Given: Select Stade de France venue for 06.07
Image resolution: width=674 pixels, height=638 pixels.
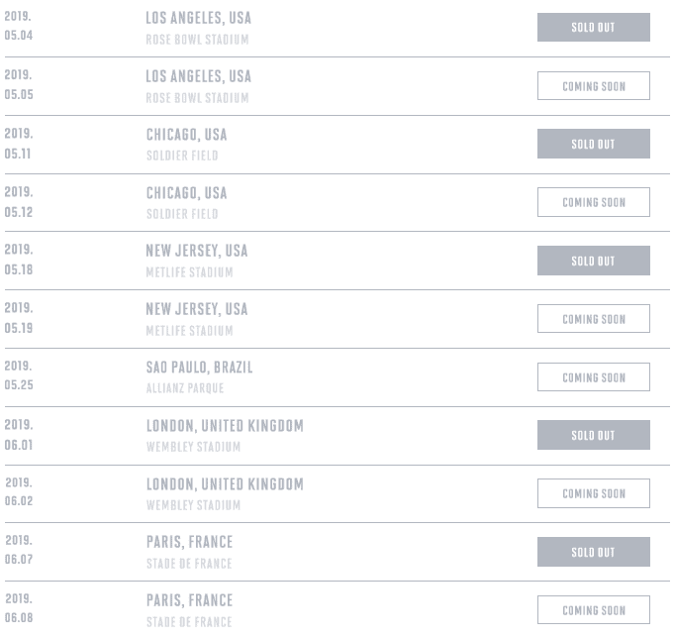Looking at the screenshot, I should pyautogui.click(x=189, y=564).
